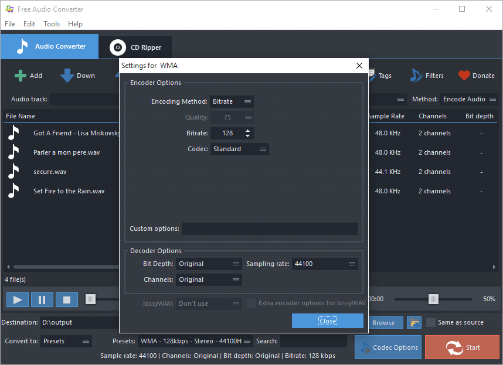
Task: Click the red Donate heart icon
Action: (x=463, y=75)
